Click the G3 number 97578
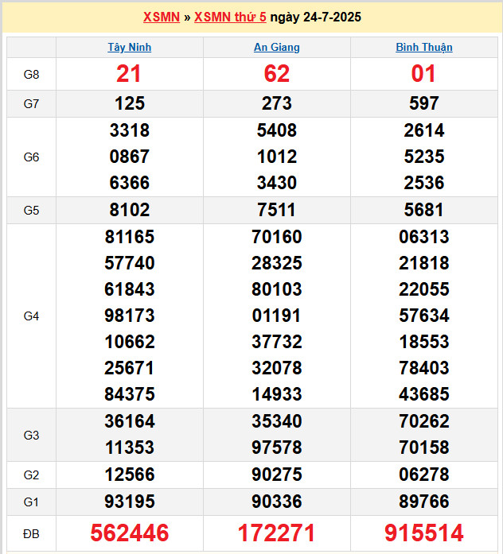This screenshot has height=554, width=503. coord(277,447)
